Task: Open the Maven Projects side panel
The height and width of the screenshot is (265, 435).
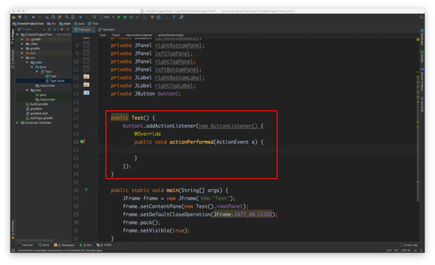Action: point(422,79)
